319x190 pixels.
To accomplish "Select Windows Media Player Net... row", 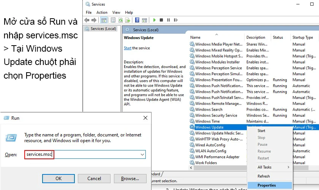I will [x=219, y=44].
